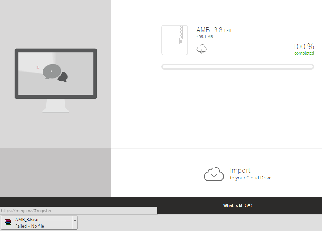Click the "to your Cloud Drive" text
The width and height of the screenshot is (322, 231).
250,178
